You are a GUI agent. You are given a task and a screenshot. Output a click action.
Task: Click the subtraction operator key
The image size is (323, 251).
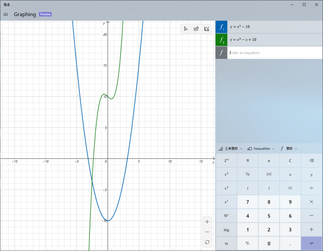(312, 216)
